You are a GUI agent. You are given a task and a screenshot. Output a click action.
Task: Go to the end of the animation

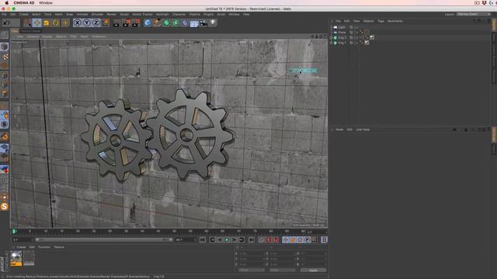tap(252, 240)
